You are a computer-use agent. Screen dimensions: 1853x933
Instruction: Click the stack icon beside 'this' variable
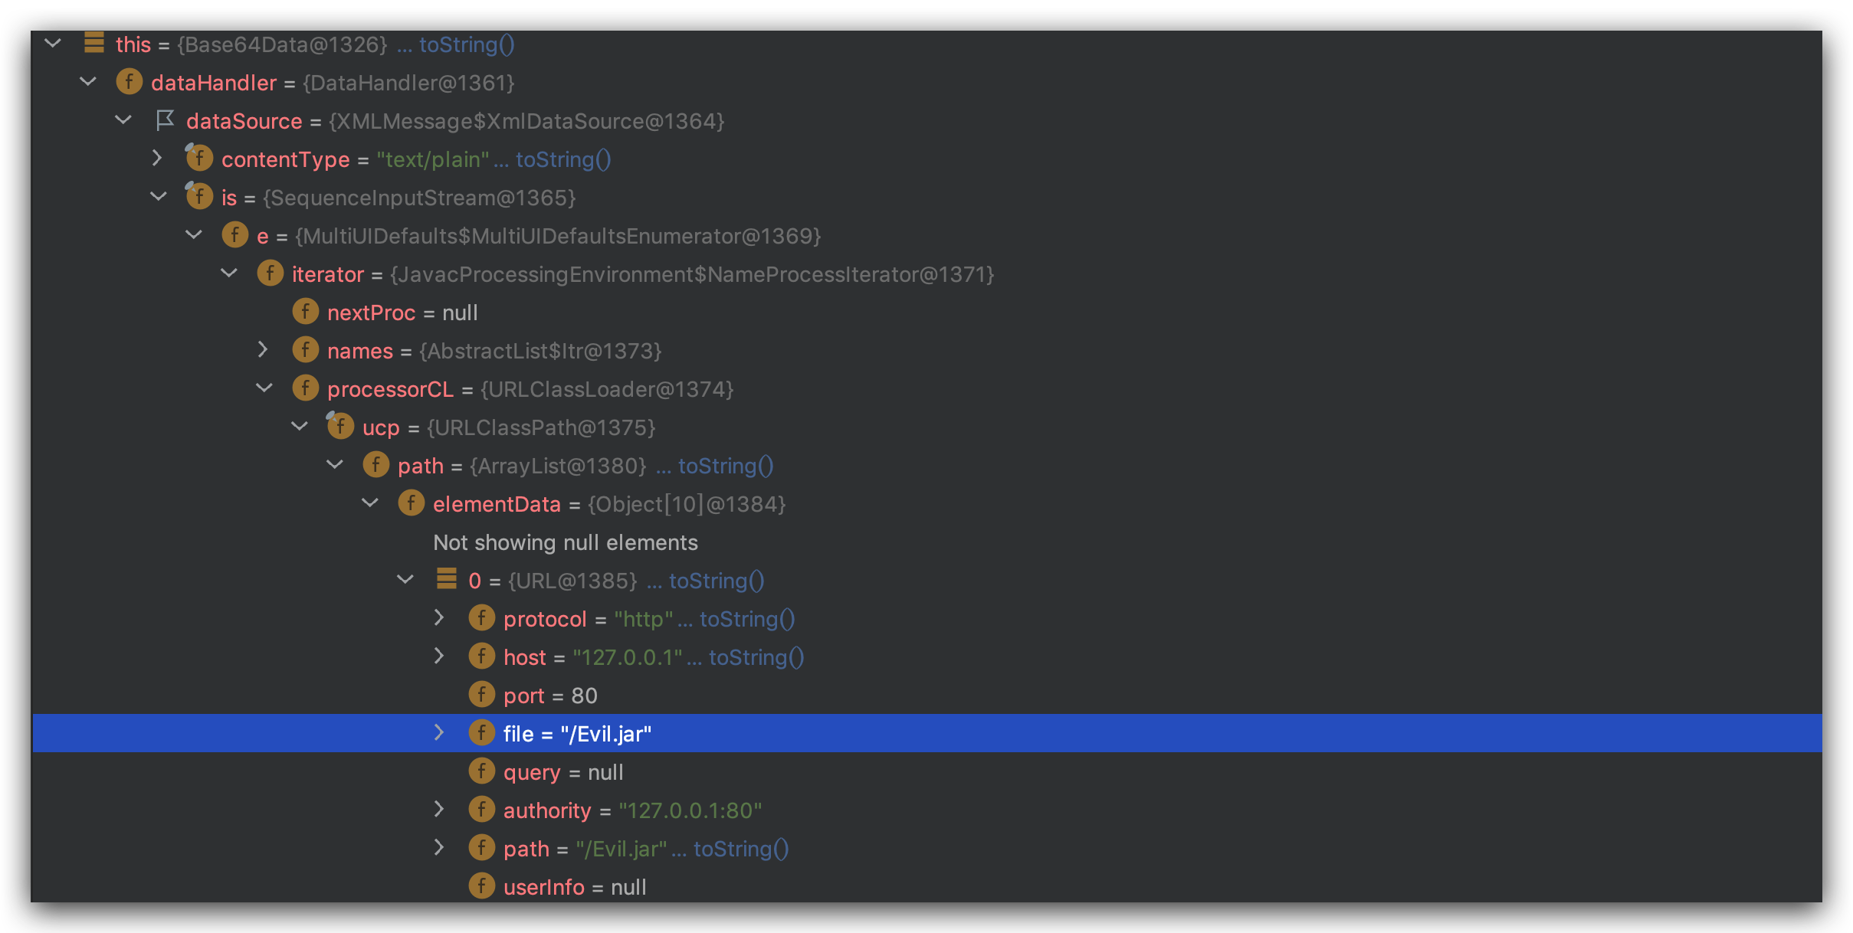(93, 43)
